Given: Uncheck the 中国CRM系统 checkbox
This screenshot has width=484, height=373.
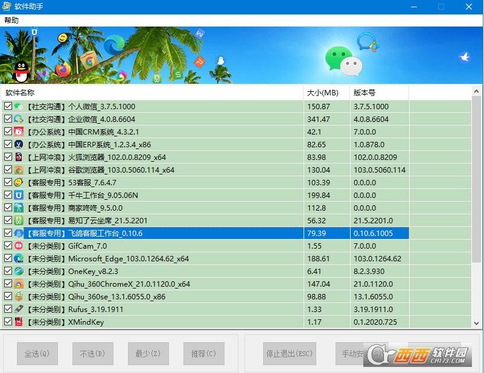Looking at the screenshot, I should (8, 132).
